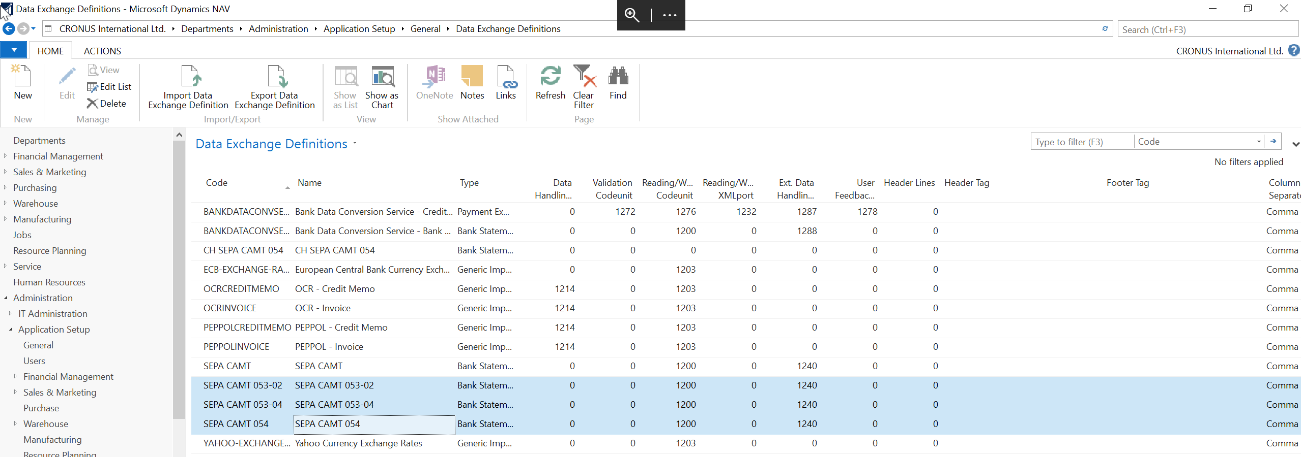
Task: Expand the filter pane chevron
Action: pyautogui.click(x=1295, y=145)
